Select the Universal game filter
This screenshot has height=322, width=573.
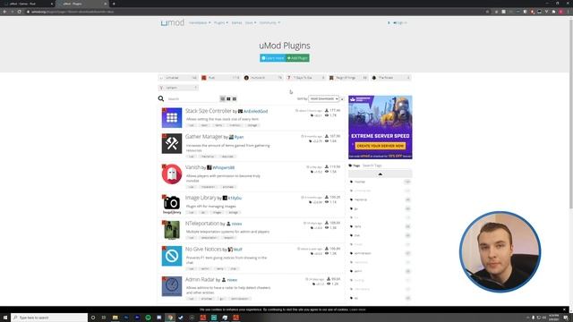coord(178,78)
